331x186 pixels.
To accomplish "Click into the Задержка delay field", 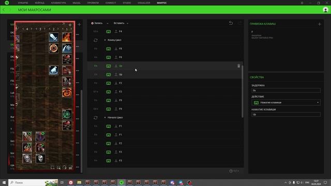I will pyautogui.click(x=286, y=90).
